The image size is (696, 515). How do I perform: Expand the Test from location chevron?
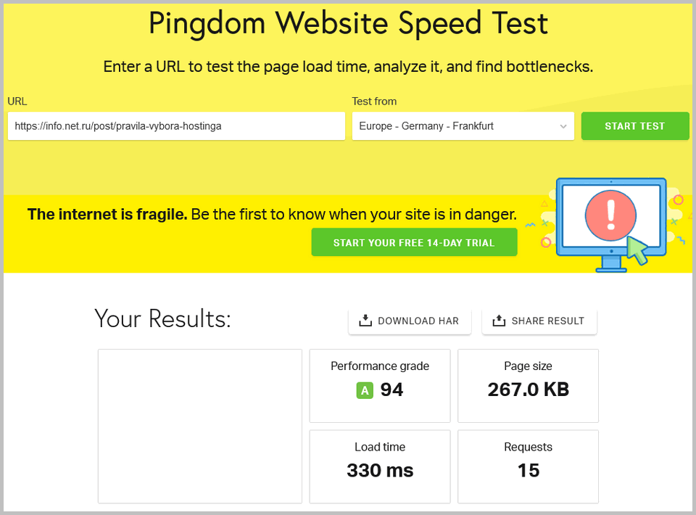click(563, 126)
